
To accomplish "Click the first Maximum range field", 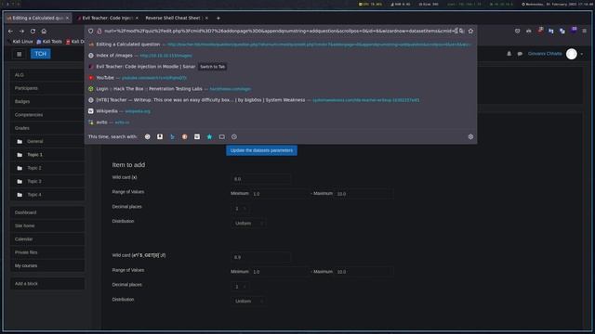I will click(x=364, y=194).
